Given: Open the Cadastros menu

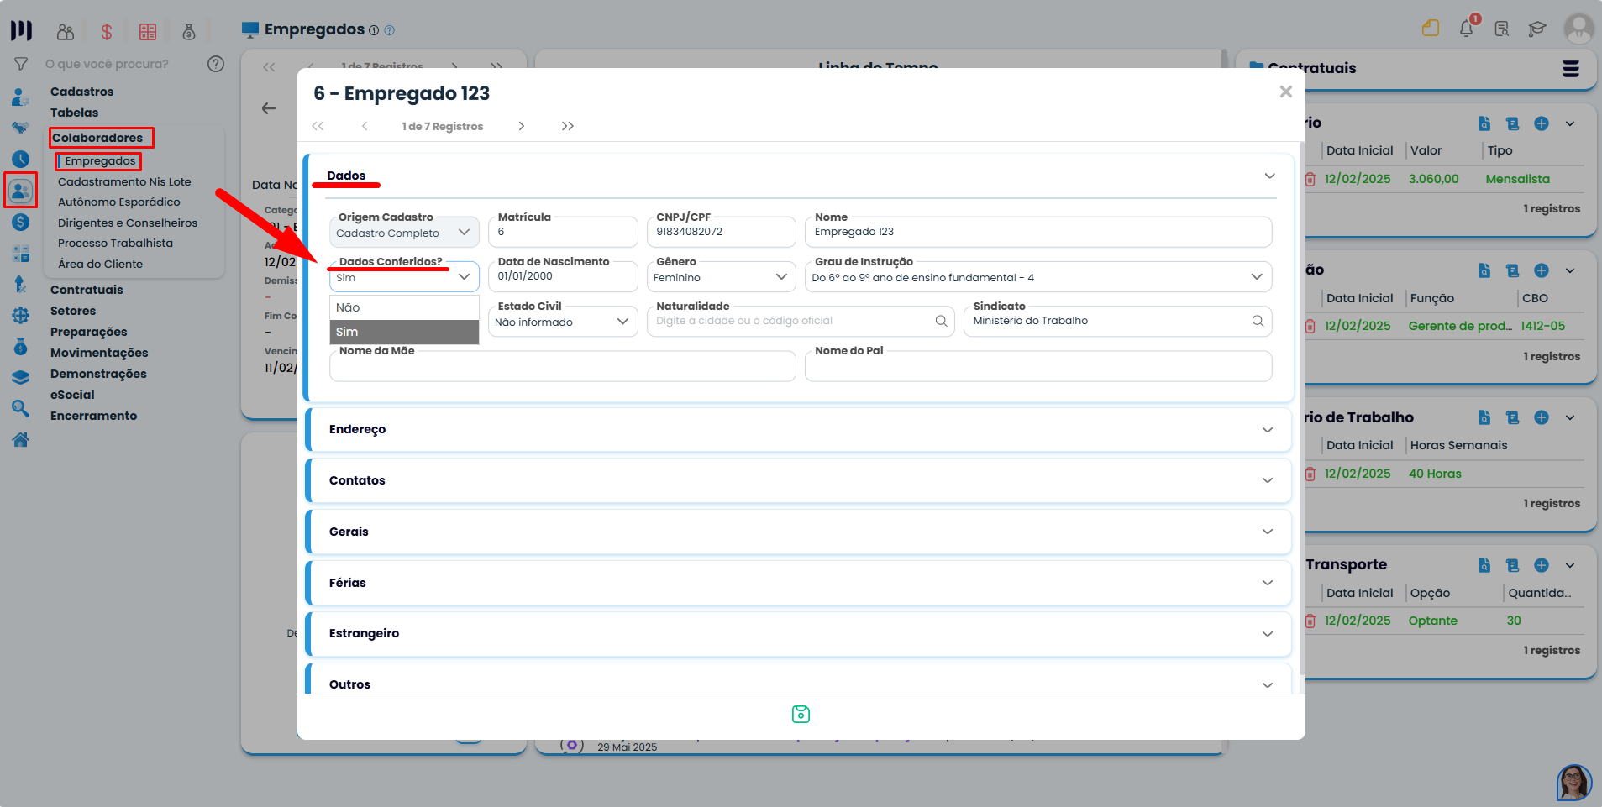Looking at the screenshot, I should [81, 92].
